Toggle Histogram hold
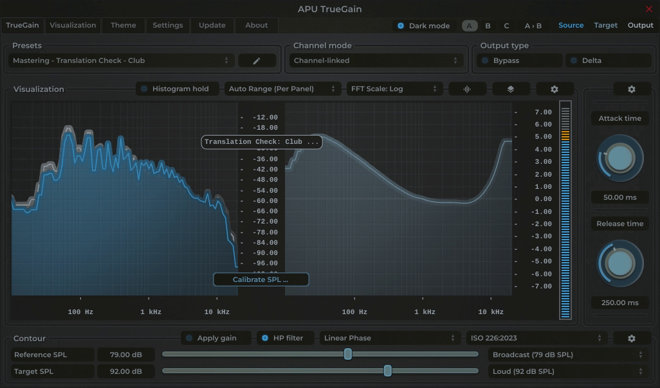The height and width of the screenshot is (388, 660). pos(177,89)
